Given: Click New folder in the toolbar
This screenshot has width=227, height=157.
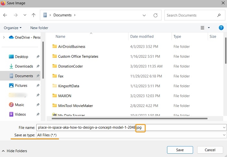Looking at the screenshot, I should (x=39, y=28).
